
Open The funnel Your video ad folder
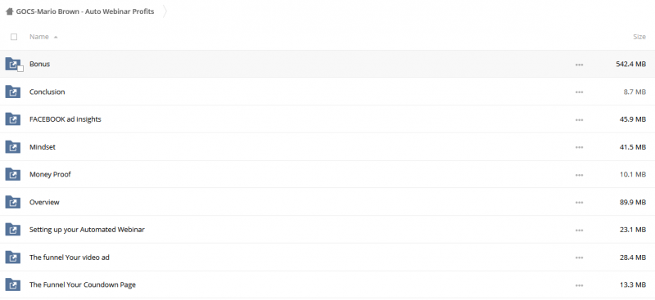click(70, 257)
